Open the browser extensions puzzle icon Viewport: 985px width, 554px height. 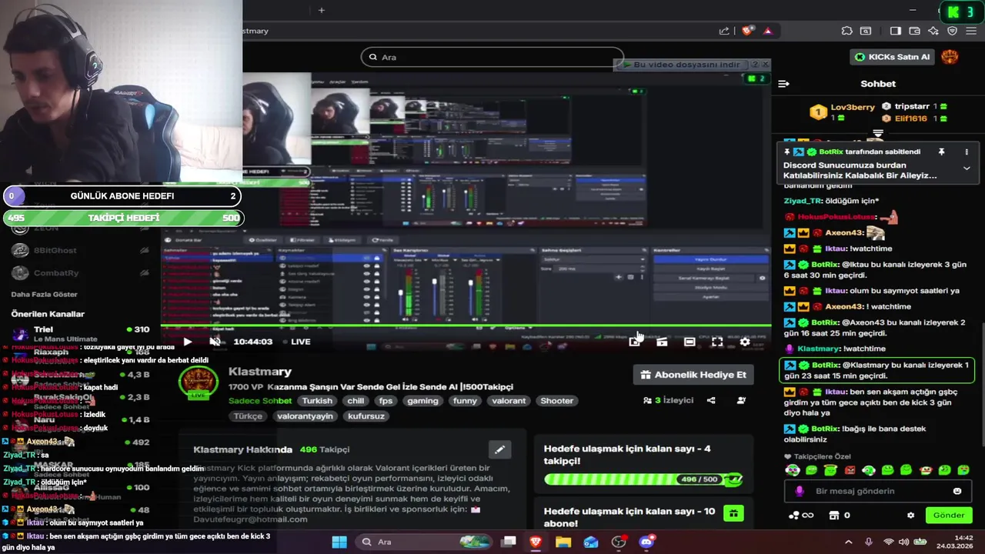[847, 31]
